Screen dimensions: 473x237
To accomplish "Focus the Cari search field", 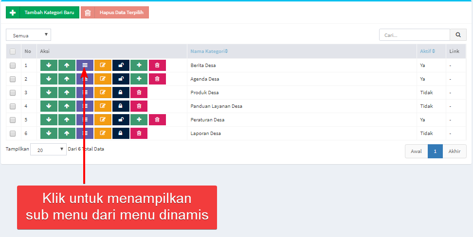I will click(x=415, y=35).
